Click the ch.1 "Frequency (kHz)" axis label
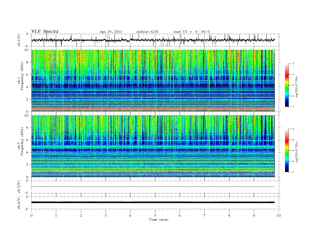Screen dimensions: 314x242 tap(22, 76)
